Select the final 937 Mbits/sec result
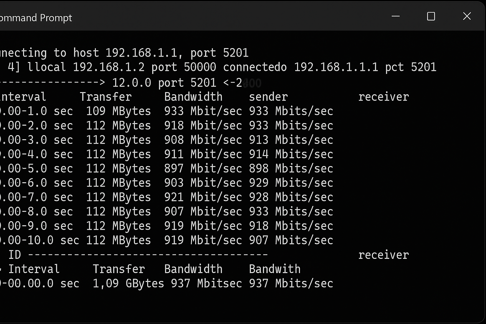Image resolution: width=486 pixels, height=324 pixels. 291,283
